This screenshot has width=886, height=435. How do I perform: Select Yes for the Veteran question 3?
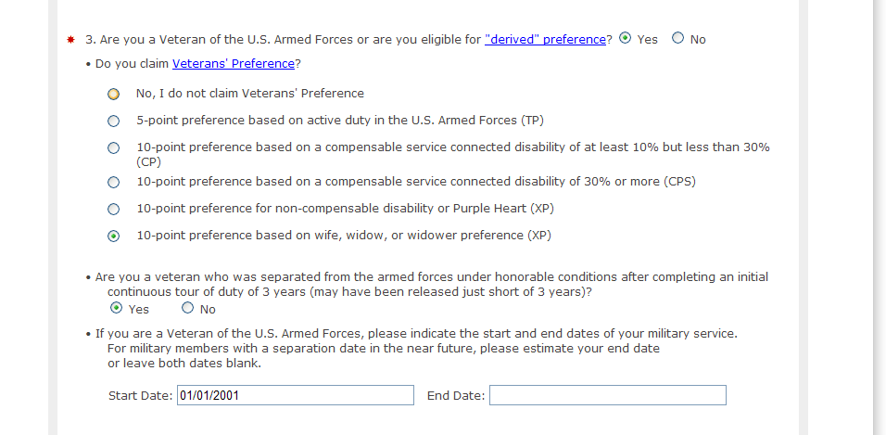click(x=626, y=39)
